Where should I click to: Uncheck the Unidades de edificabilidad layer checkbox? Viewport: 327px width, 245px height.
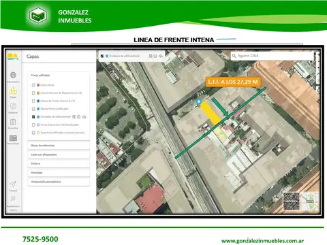33,117
